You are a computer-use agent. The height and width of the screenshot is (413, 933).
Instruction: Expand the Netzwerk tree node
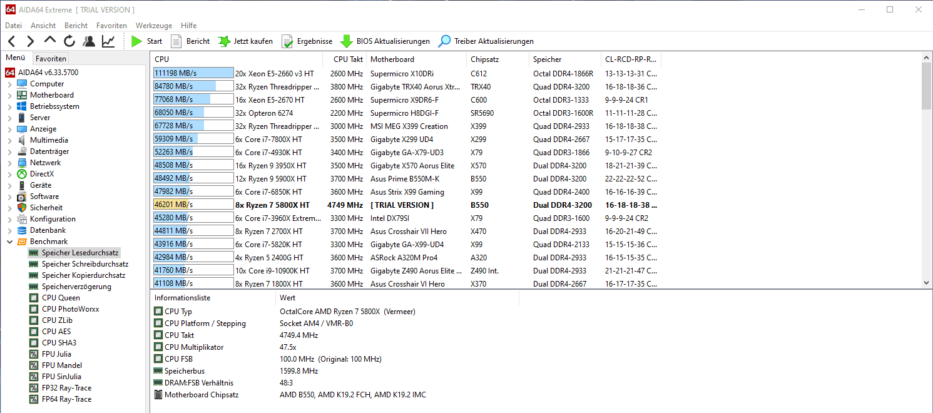9,163
